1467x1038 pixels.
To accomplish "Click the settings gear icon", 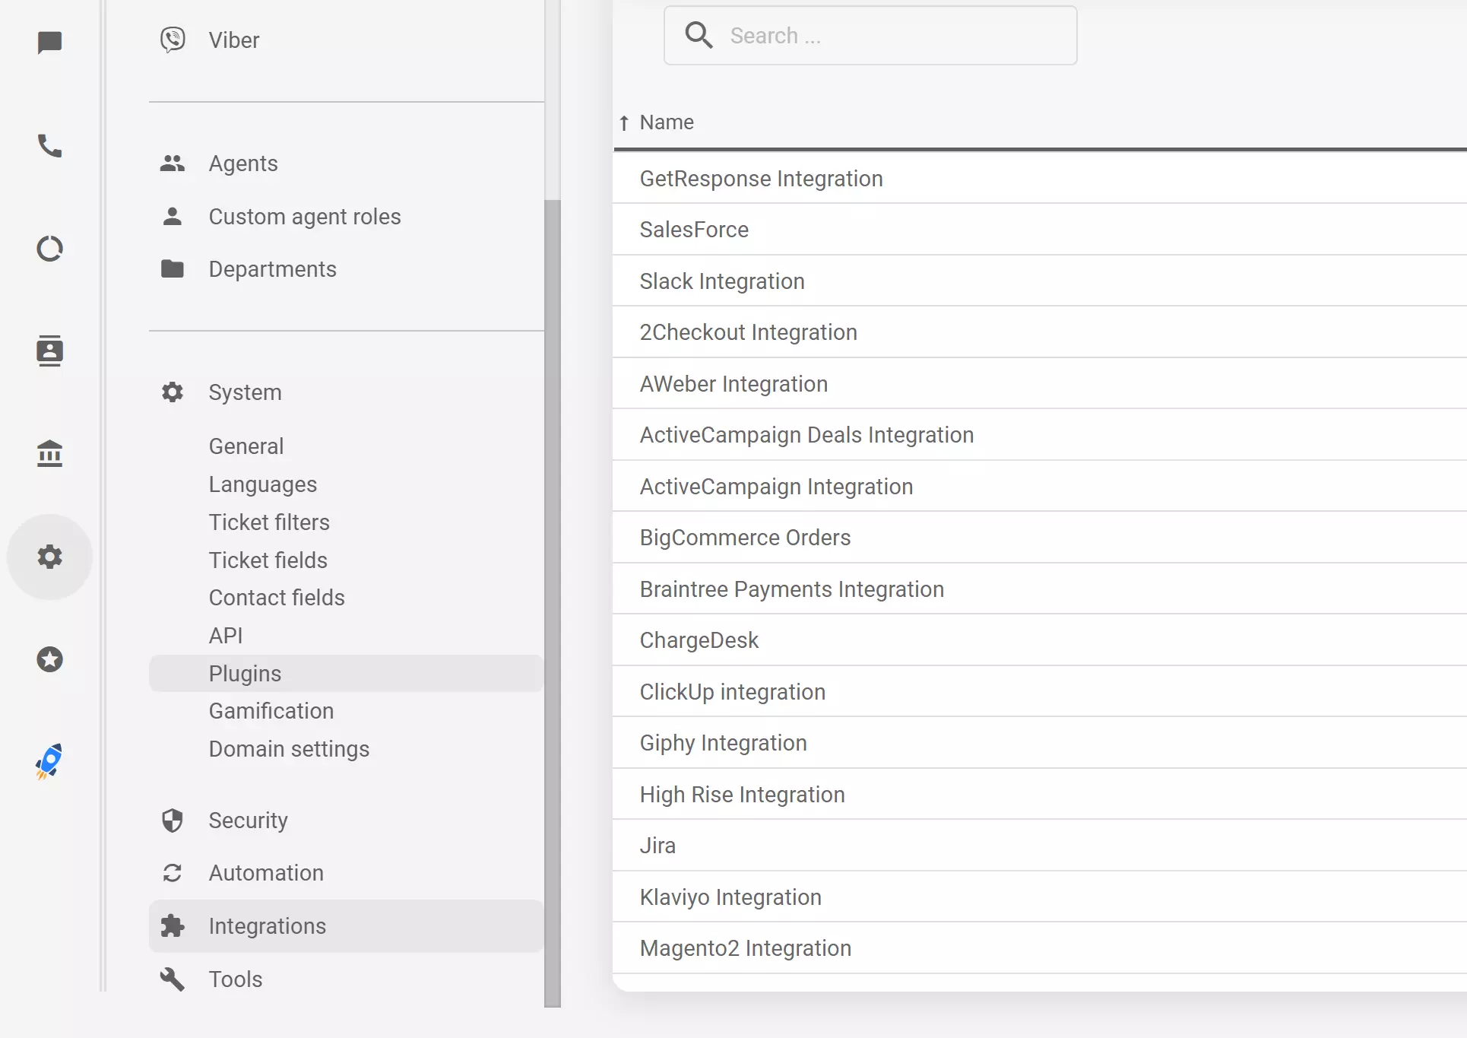I will click(x=49, y=557).
